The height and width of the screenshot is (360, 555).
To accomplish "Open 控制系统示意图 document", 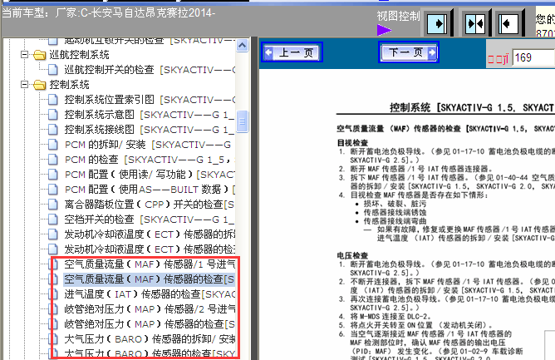I will pyautogui.click(x=150, y=115).
